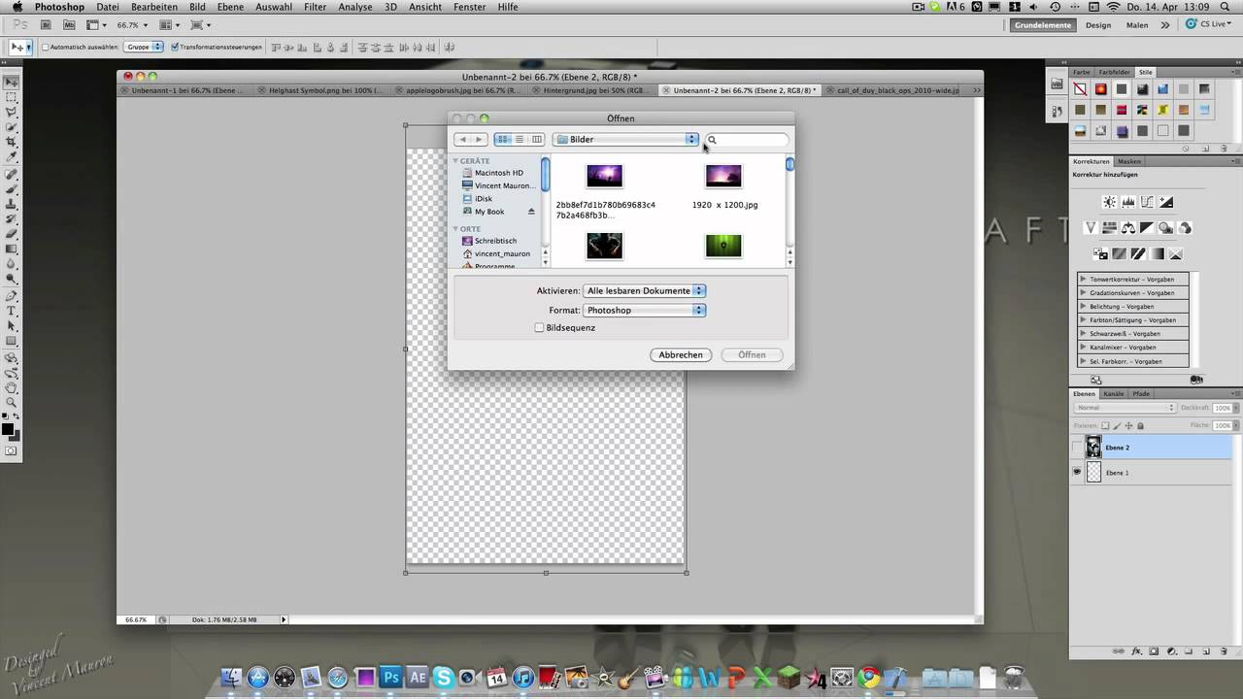Viewport: 1243px width, 699px height.
Task: Switch Open dialog to icon view
Action: pyautogui.click(x=502, y=140)
